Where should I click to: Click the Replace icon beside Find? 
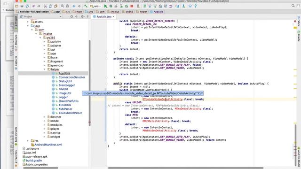[68, 6]
